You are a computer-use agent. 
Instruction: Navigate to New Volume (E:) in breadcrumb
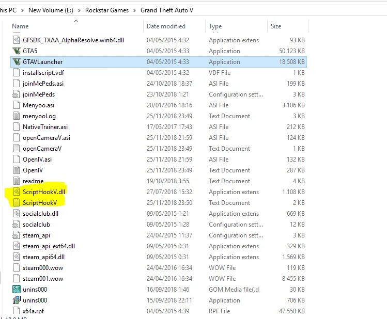point(51,10)
